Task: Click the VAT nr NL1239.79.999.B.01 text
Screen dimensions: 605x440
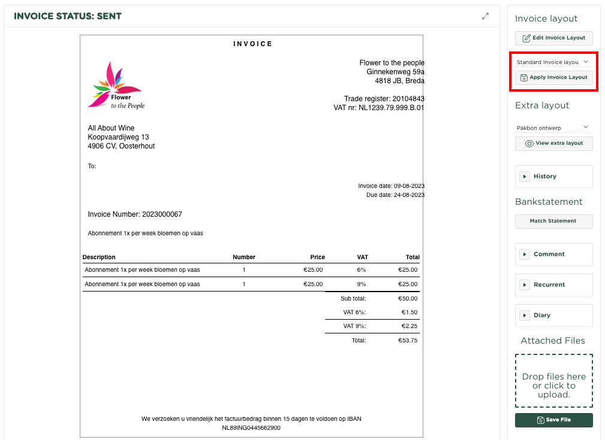Action: tap(379, 108)
